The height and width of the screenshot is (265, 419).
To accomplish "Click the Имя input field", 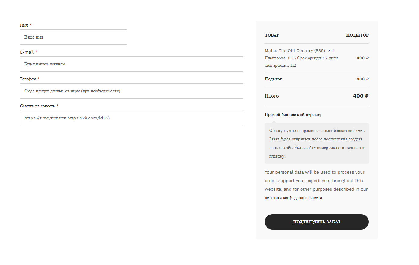I will (x=73, y=37).
